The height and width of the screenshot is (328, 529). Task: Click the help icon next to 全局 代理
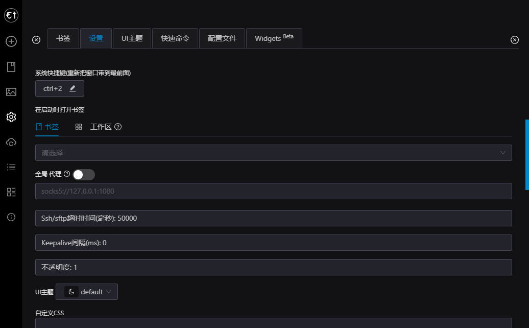[67, 174]
